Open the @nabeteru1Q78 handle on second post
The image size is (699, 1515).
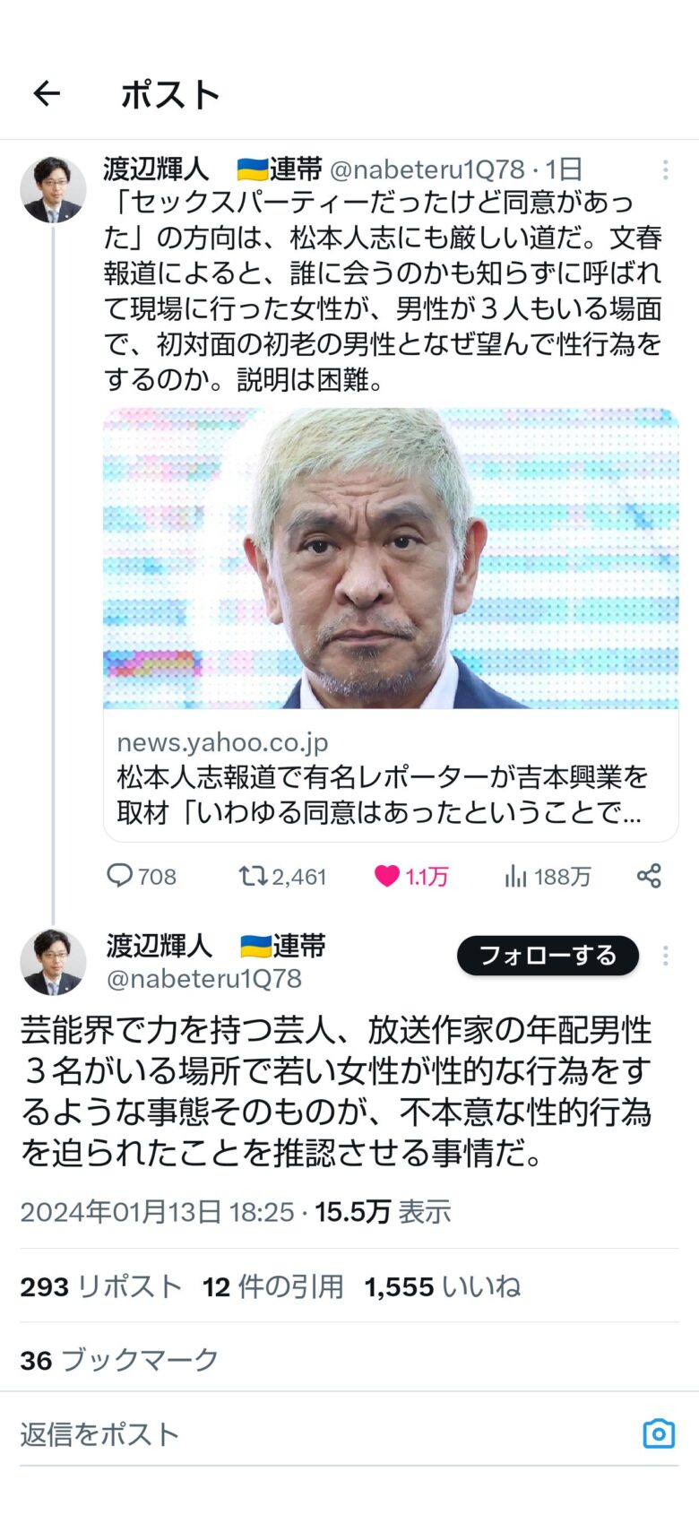(204, 978)
